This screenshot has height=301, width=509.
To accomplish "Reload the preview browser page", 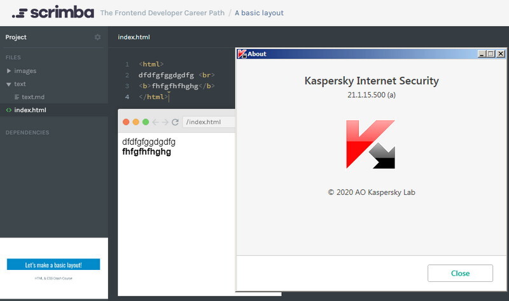I will click(175, 122).
